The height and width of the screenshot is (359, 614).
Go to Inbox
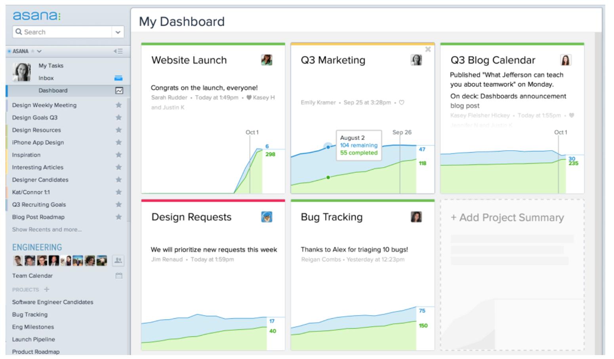[x=46, y=78]
